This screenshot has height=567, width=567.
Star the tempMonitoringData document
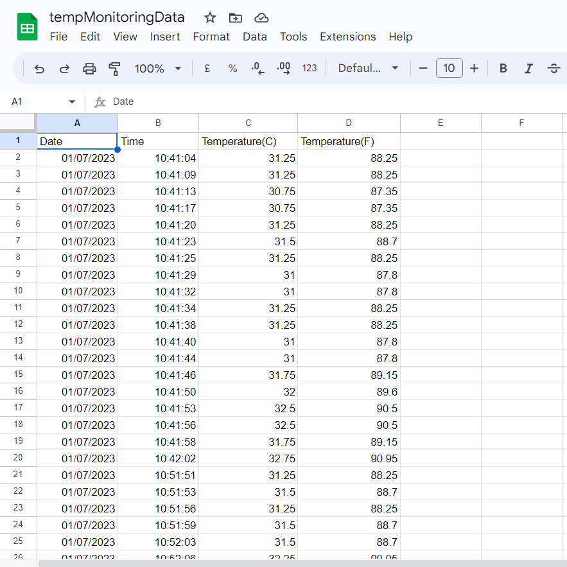[x=210, y=17]
